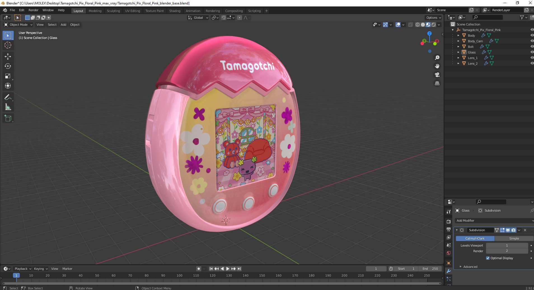Hide the Tamagotchi_Pix_Floral_Pink collection

tap(532, 30)
